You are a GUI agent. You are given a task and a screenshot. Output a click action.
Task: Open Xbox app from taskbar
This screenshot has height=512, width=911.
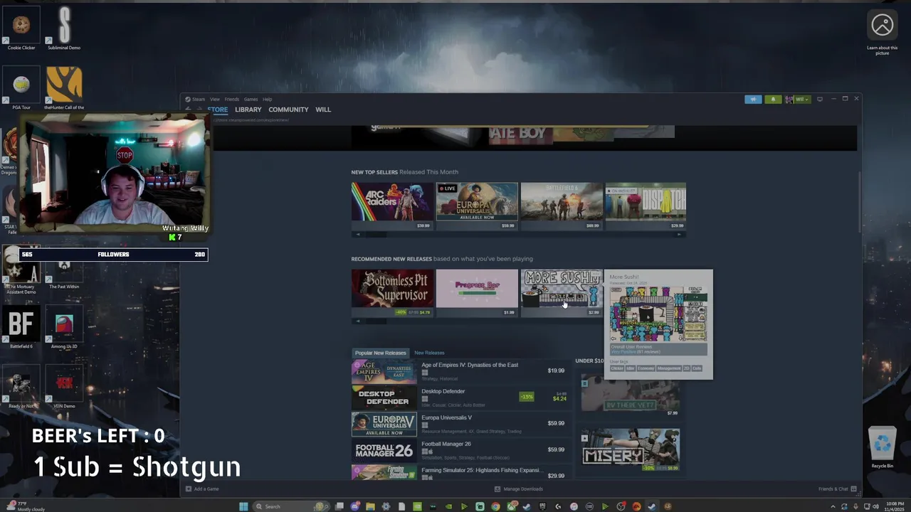pos(511,506)
